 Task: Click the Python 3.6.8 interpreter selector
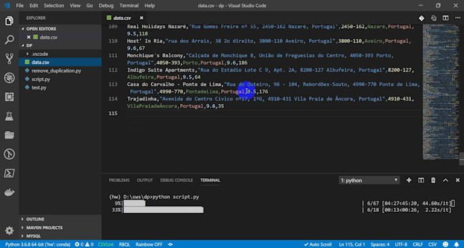point(38,245)
